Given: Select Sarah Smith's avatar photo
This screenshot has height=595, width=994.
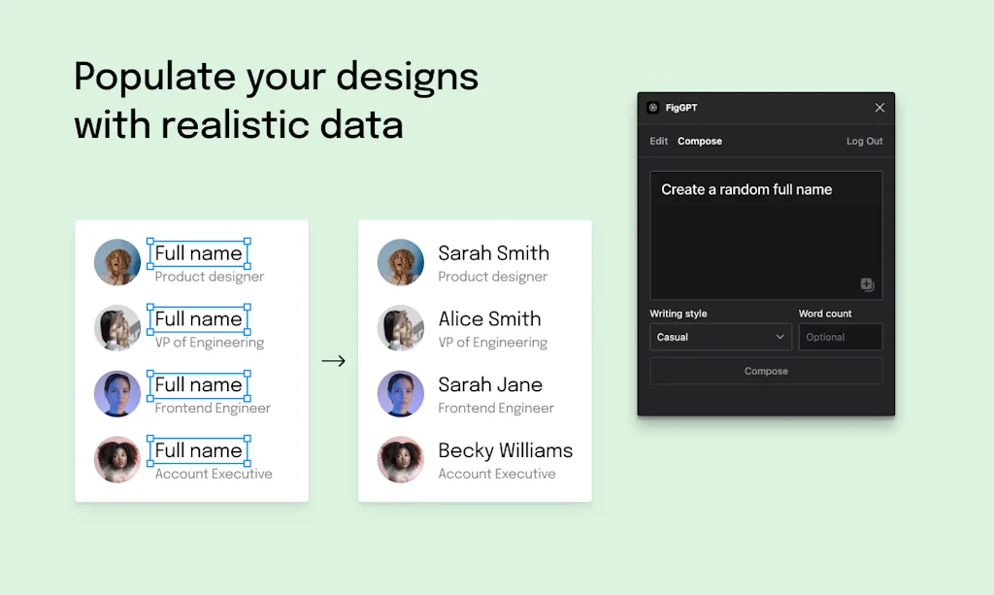Looking at the screenshot, I should 400,262.
